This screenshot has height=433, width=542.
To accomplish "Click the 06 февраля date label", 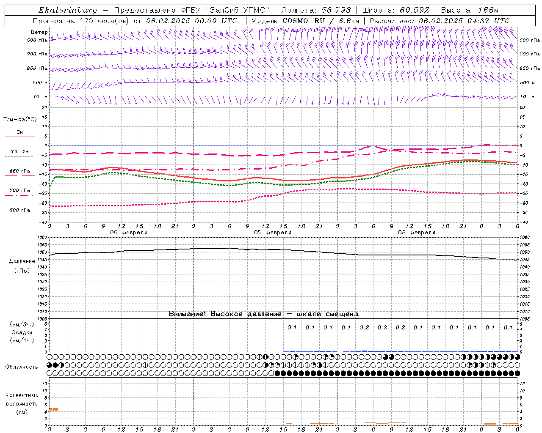I will tap(129, 233).
